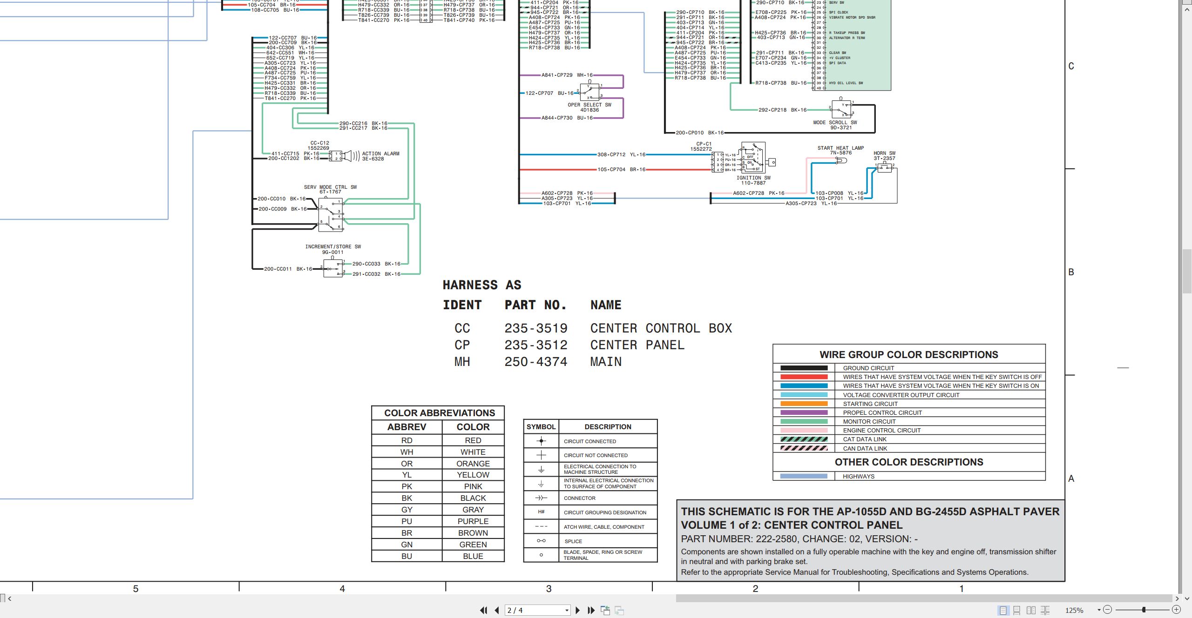The height and width of the screenshot is (618, 1192).
Task: Click the 'ENGINE CONTROL CIRCUIT' description
Action: point(882,430)
